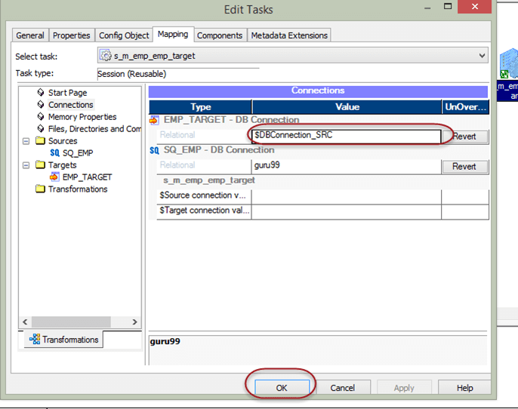Select Files, Directories and Commands tree item
The height and width of the screenshot is (409, 518).
(94, 129)
